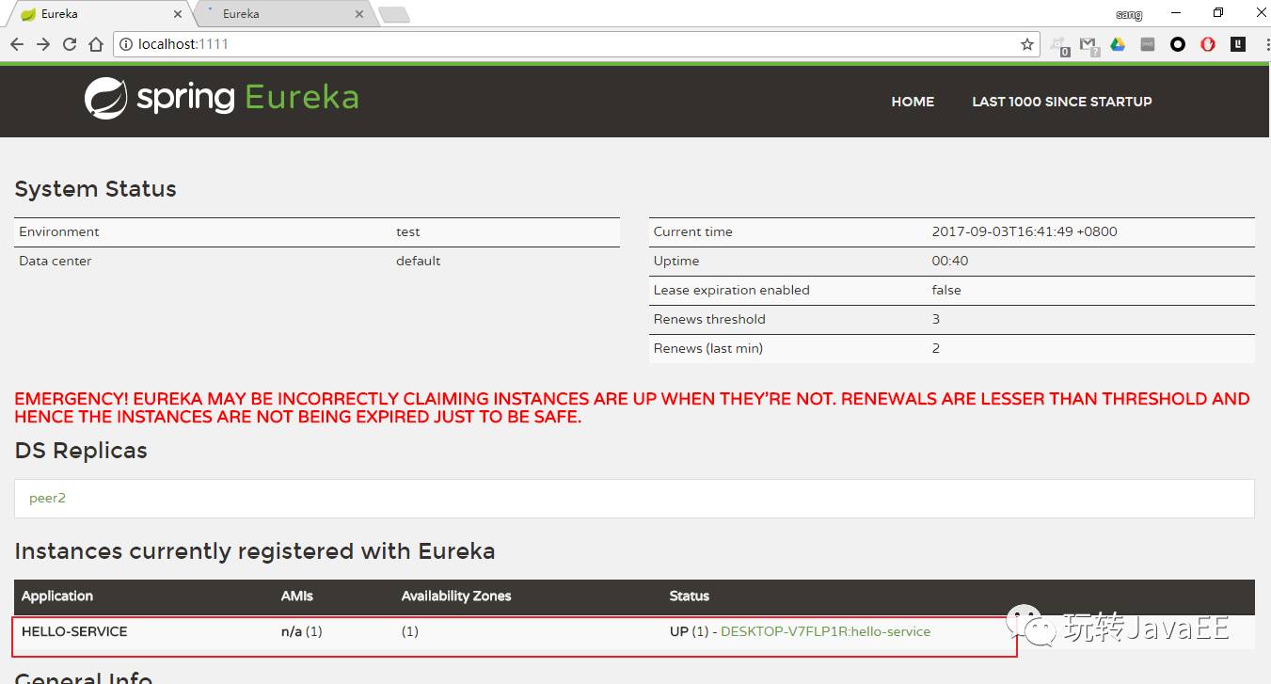Open the Google Drive extension icon
The width and height of the screenshot is (1271, 684).
1118,44
